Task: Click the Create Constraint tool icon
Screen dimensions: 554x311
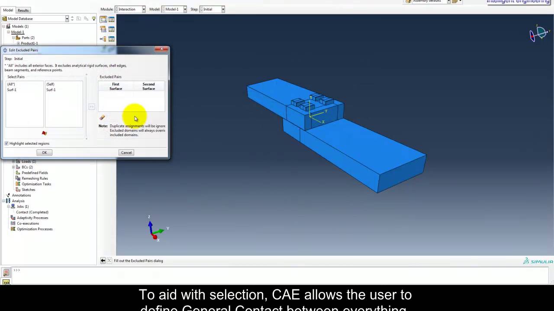Action: [x=103, y=39]
